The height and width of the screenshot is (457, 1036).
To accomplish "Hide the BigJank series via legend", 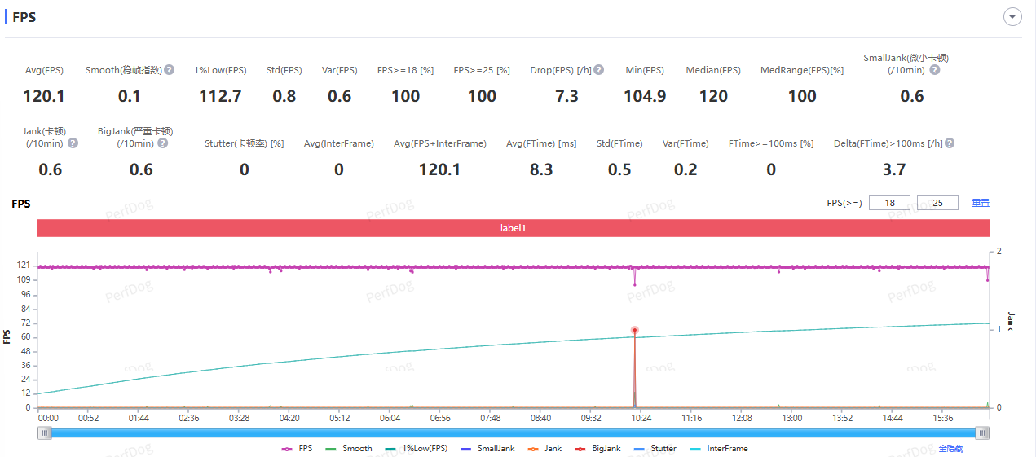I will pyautogui.click(x=597, y=449).
